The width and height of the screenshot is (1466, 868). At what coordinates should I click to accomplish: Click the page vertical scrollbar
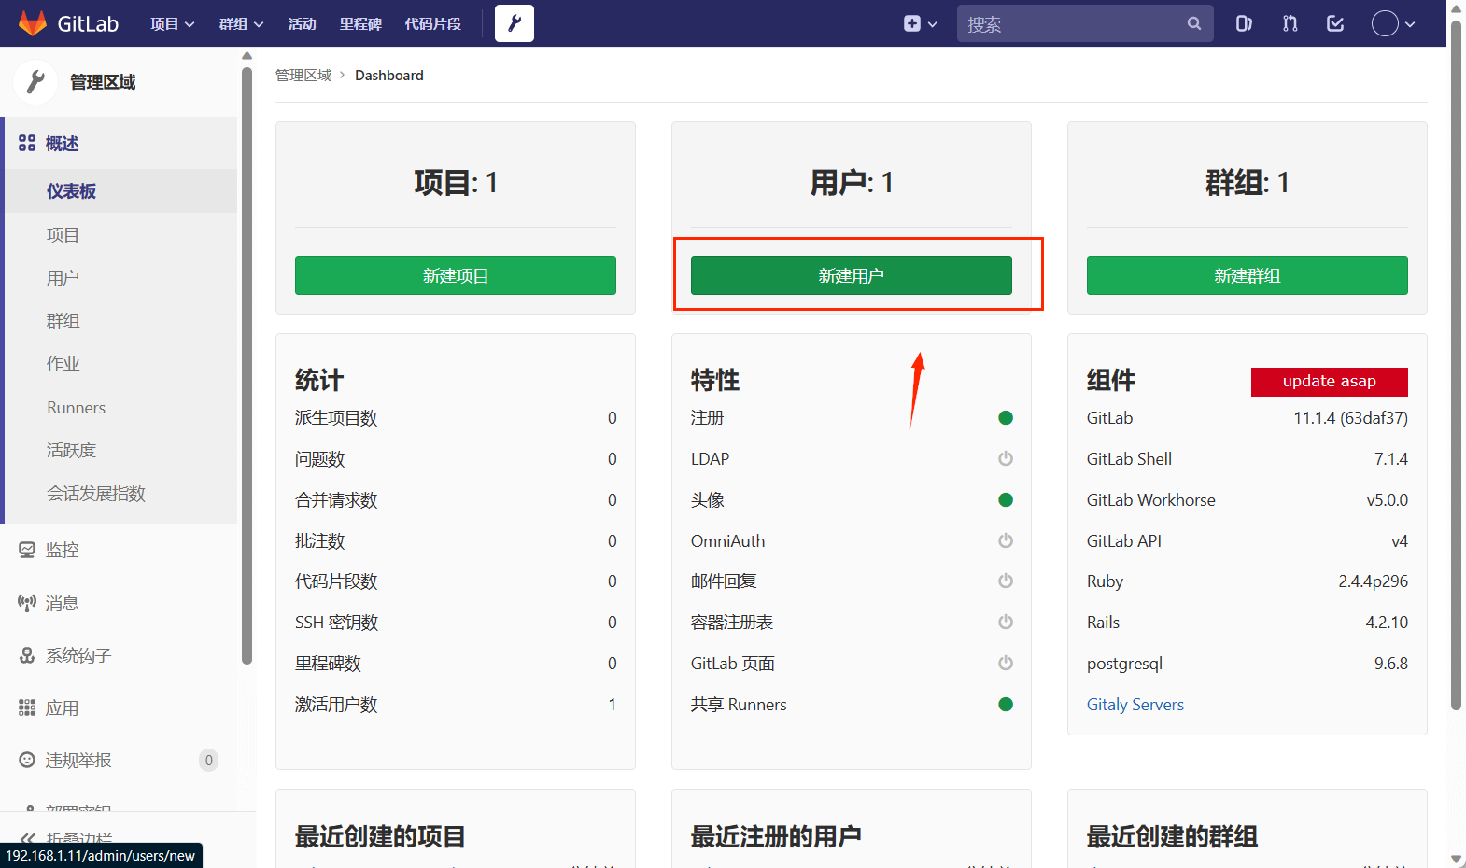pos(1456,364)
